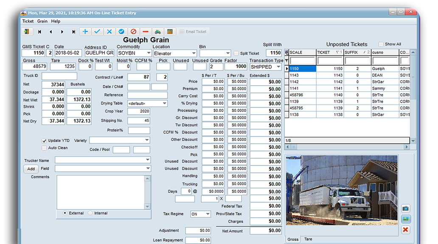Enable the Auto Clean checkbox
This screenshot has width=438, height=244.
[x=44, y=148]
